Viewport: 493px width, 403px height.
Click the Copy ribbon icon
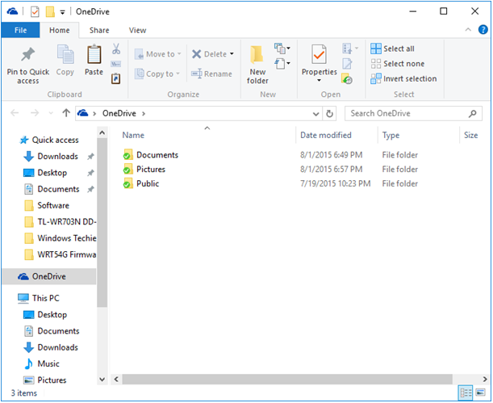[65, 54]
